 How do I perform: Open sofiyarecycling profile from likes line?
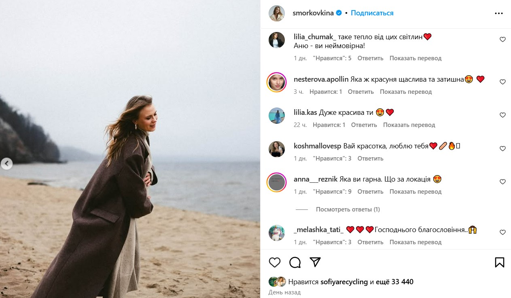[343, 282]
